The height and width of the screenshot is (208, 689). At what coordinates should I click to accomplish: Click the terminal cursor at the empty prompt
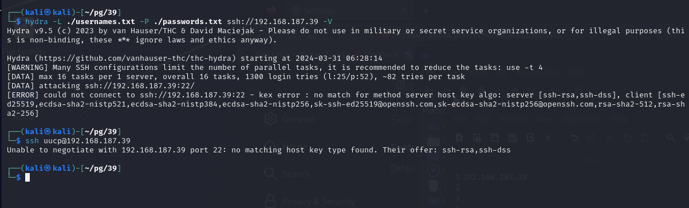click(27, 178)
